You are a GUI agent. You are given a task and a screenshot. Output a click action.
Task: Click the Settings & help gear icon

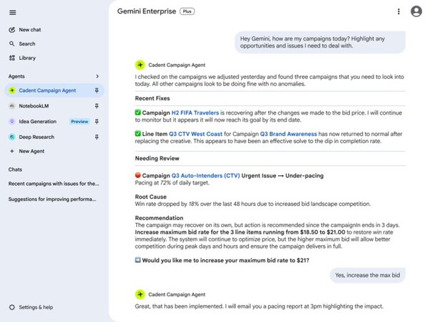[12, 307]
